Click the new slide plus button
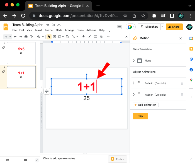Viewport: 195px width, 163px height. 6,37
